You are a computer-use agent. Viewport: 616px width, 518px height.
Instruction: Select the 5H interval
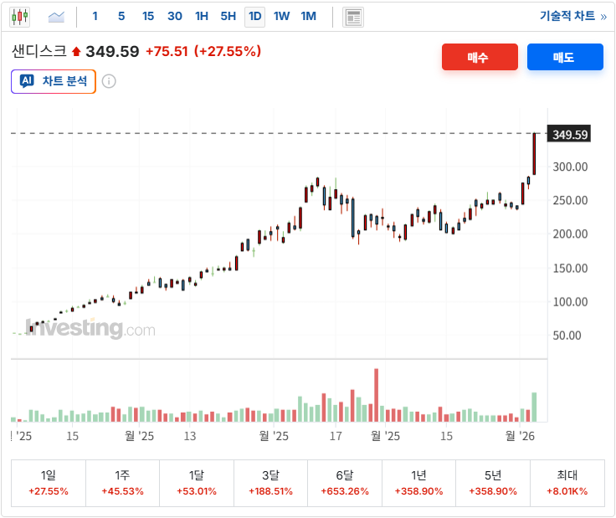[x=228, y=16]
